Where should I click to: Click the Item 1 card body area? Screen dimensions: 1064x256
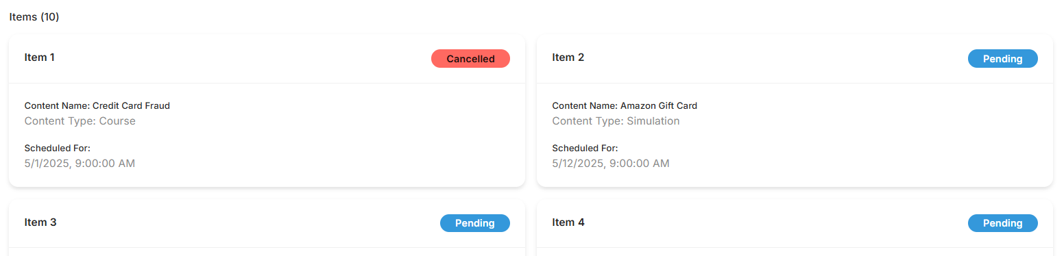267,135
